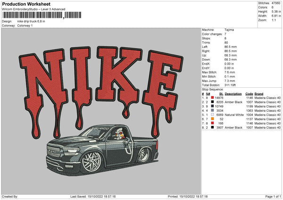Click 'Printed: 15/10/2022 18:57:18' footer text

(188, 197)
